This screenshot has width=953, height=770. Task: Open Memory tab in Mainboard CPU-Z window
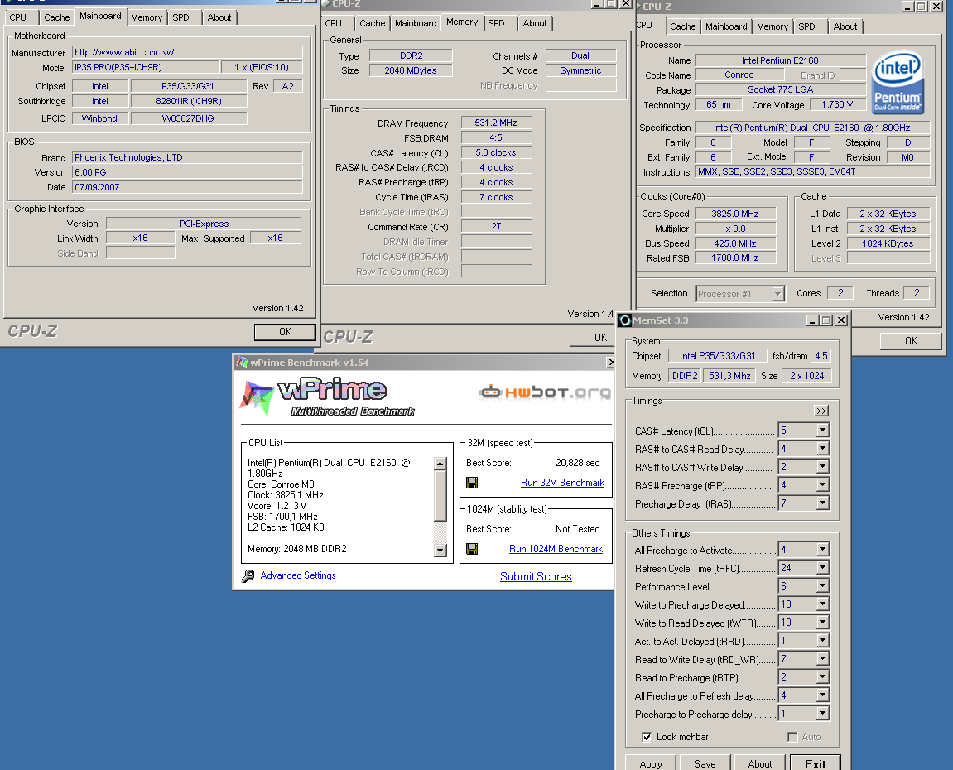(x=147, y=17)
